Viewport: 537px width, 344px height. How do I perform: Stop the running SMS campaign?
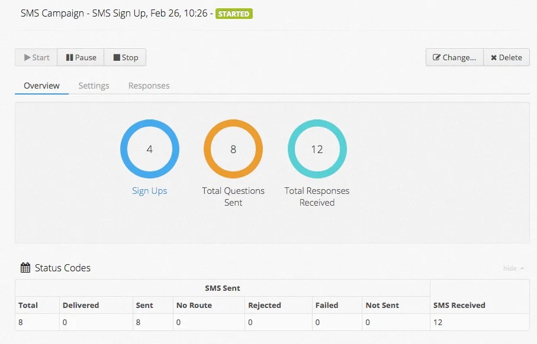(125, 57)
